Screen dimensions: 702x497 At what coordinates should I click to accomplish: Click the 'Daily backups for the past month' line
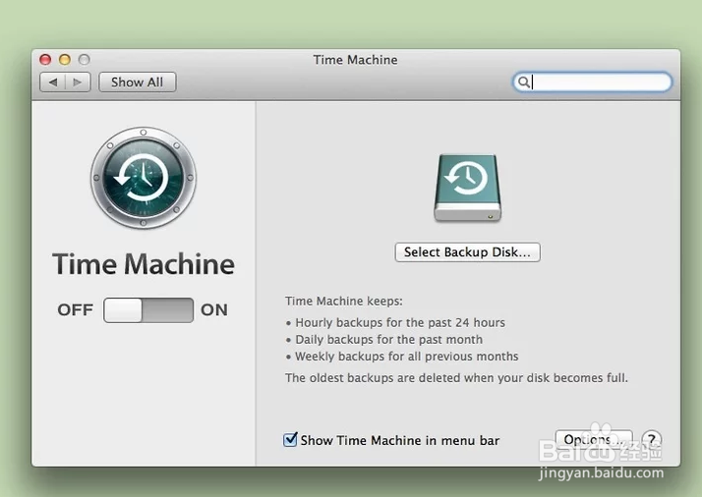coord(388,340)
